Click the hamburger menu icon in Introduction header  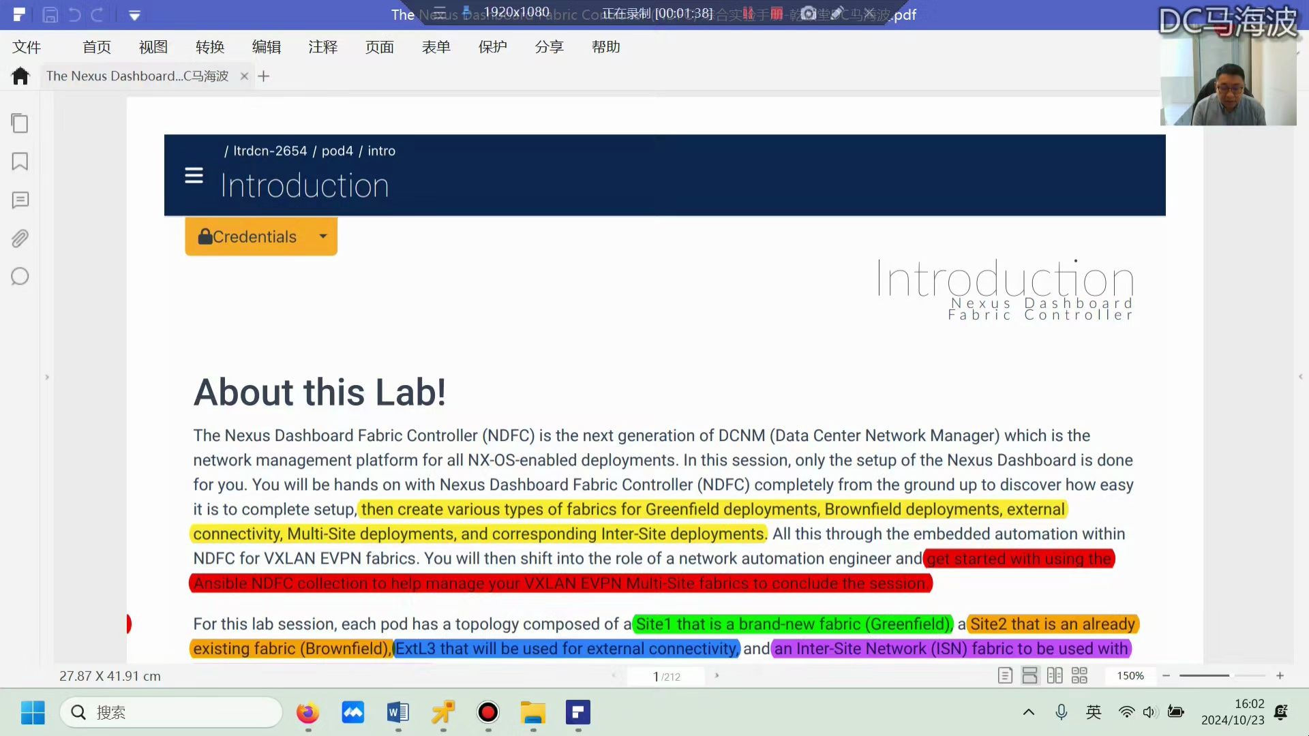(x=194, y=177)
